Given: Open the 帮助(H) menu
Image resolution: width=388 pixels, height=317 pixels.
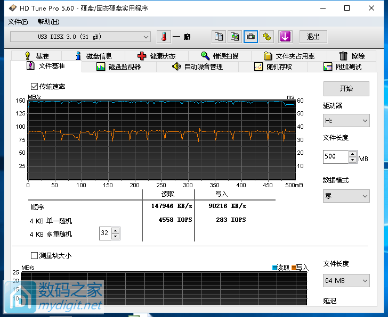Looking at the screenshot, I should (x=48, y=22).
